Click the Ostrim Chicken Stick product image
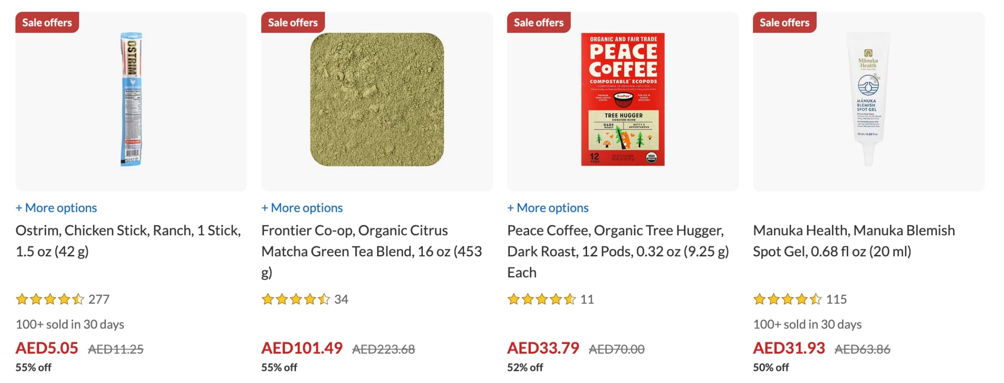 tap(131, 100)
